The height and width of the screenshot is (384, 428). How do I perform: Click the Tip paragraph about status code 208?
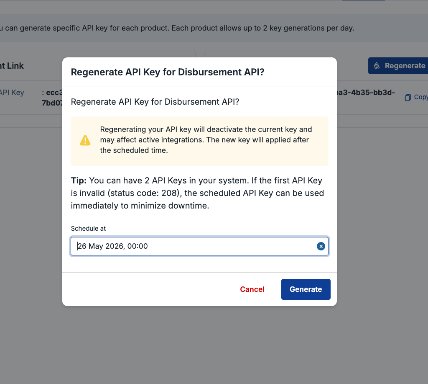pyautogui.click(x=197, y=193)
